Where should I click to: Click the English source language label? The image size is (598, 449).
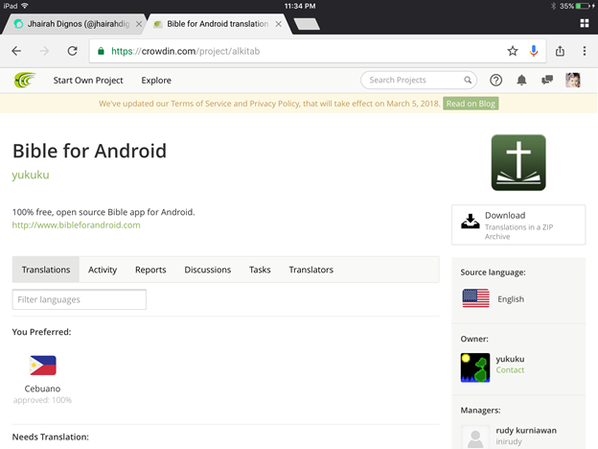[511, 299]
